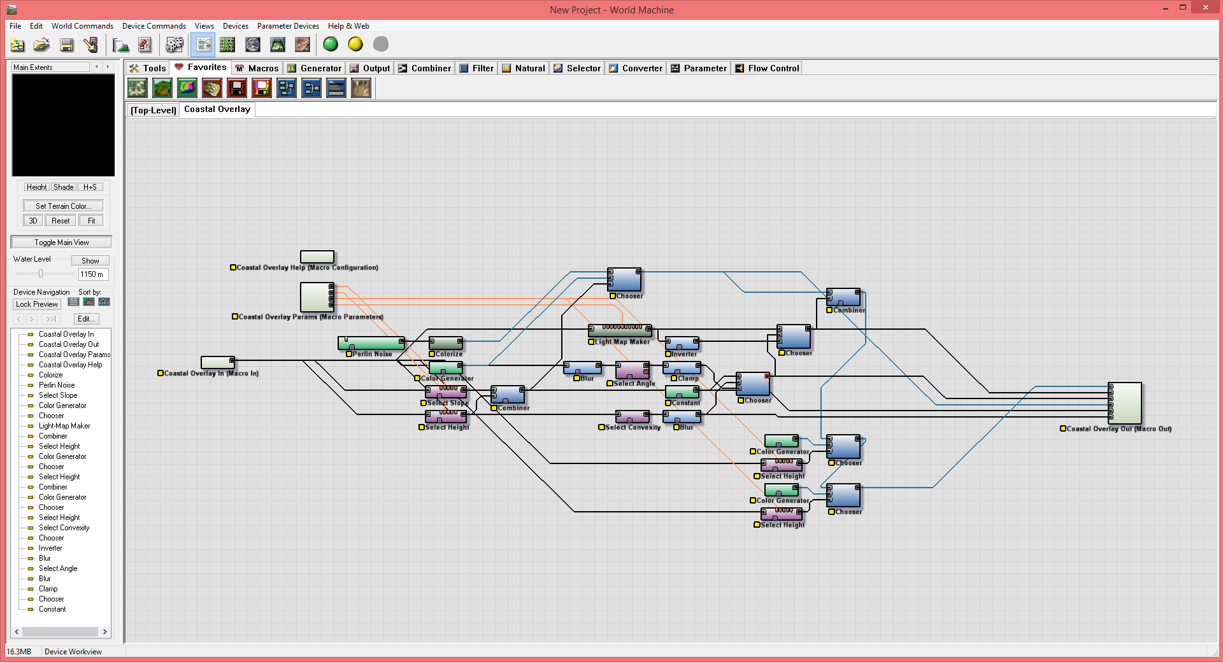The image size is (1223, 662).
Task: Click the Save world floppy disk icon
Action: (x=66, y=45)
